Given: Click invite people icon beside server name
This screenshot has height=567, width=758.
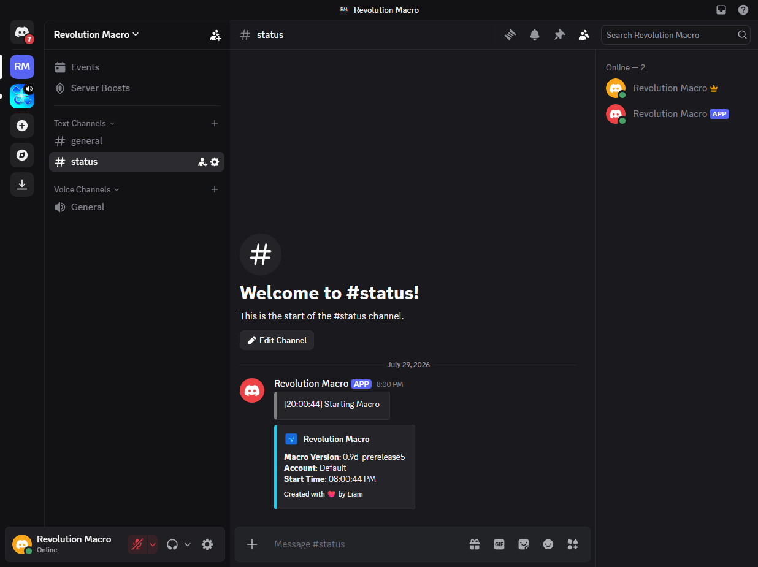Looking at the screenshot, I should pyautogui.click(x=215, y=35).
